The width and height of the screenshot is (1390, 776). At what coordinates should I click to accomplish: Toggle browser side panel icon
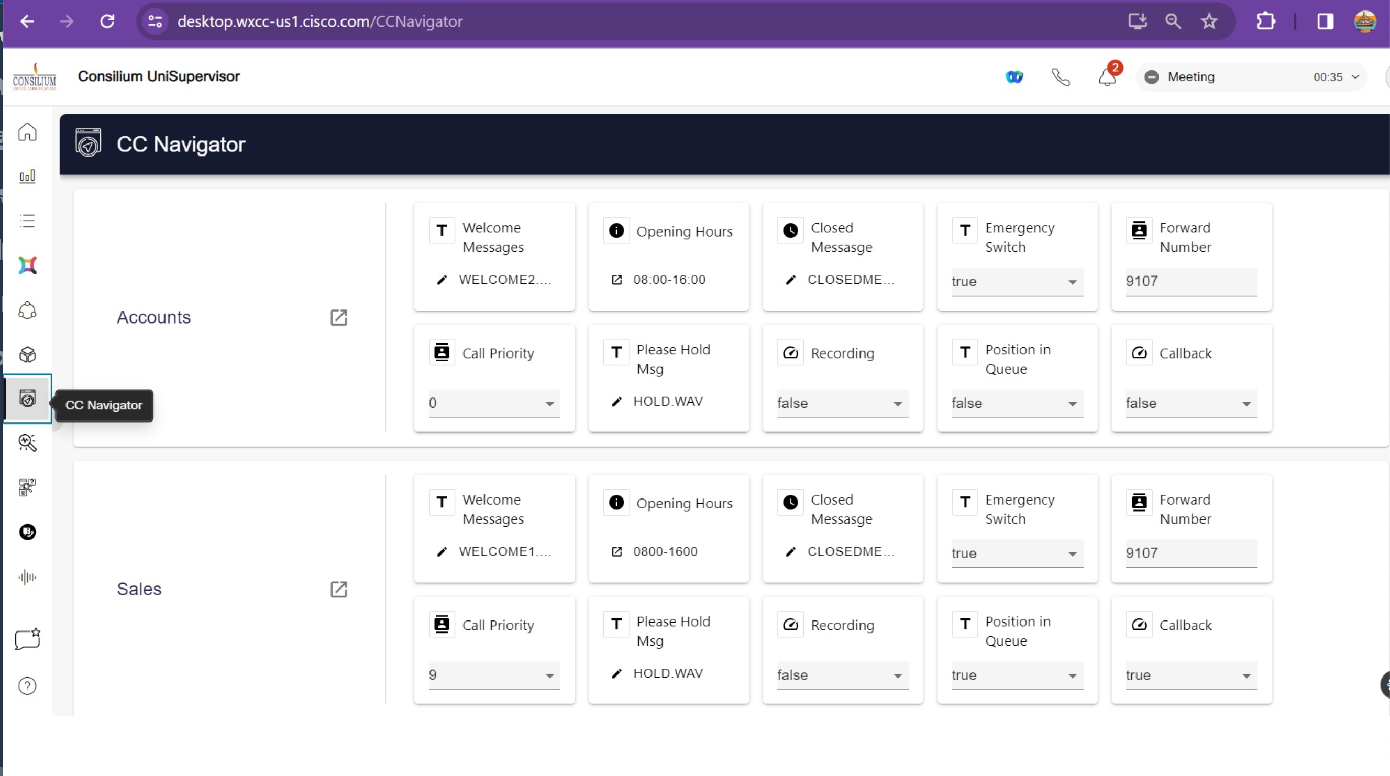[1325, 21]
